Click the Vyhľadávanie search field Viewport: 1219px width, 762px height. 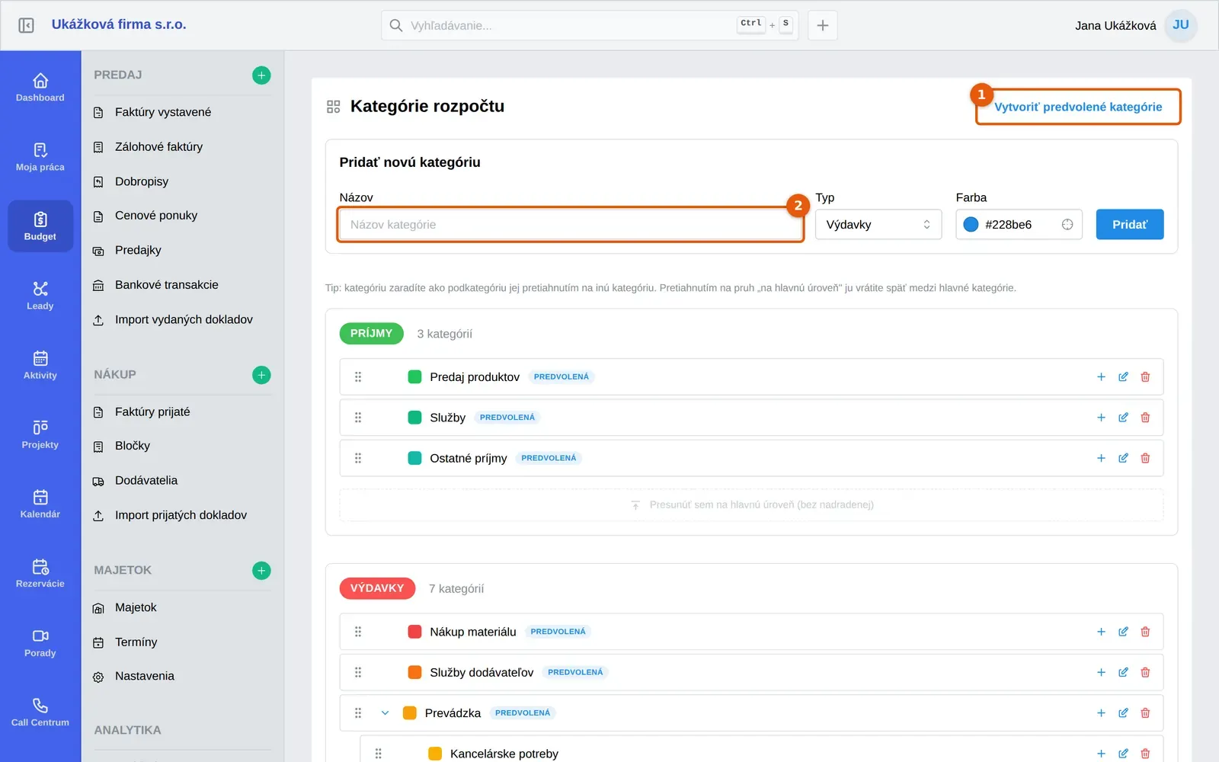pos(590,25)
